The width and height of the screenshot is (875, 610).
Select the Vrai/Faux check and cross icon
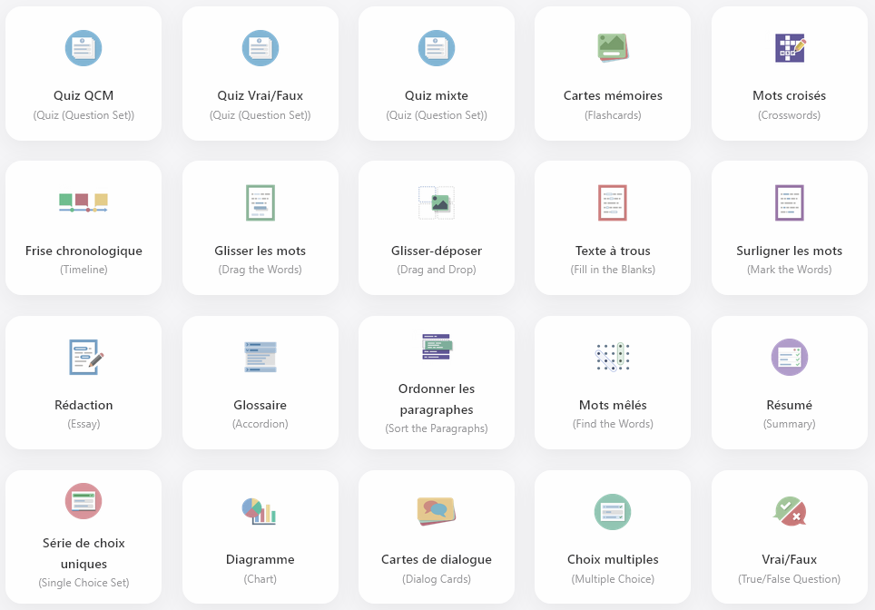click(789, 511)
